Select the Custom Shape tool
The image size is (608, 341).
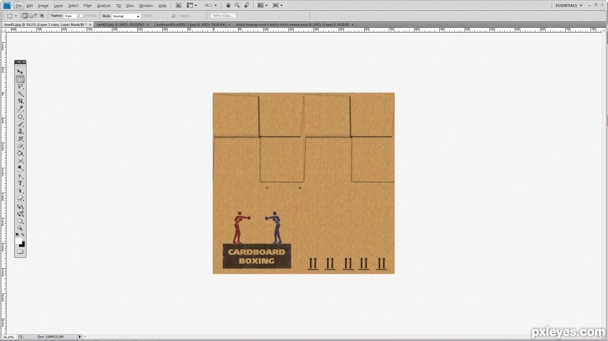tap(20, 198)
